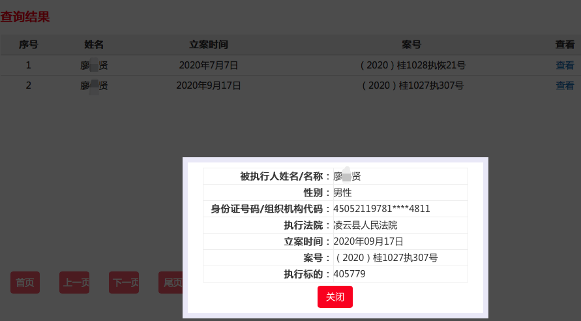Click the name in results row 2
The image size is (581, 321).
(x=94, y=86)
